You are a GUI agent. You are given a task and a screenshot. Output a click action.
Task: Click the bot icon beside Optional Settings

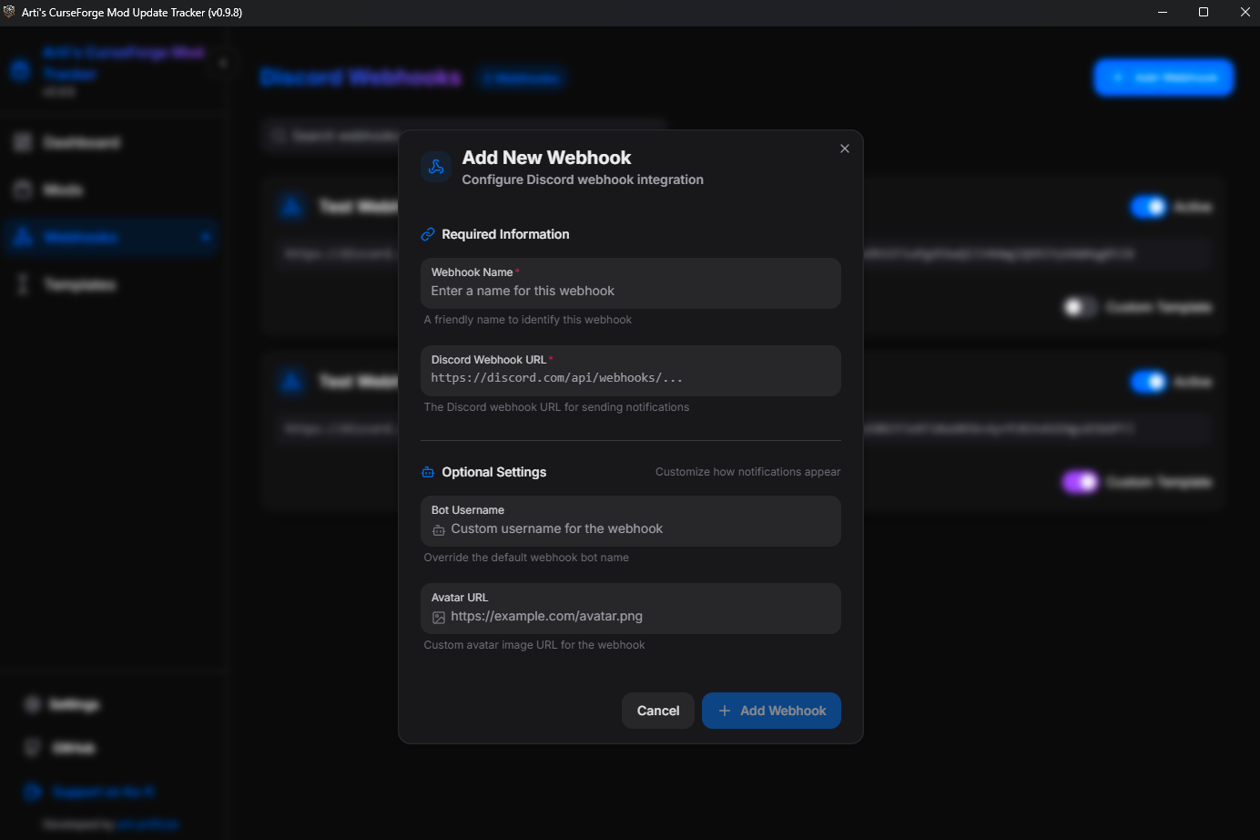click(x=428, y=472)
